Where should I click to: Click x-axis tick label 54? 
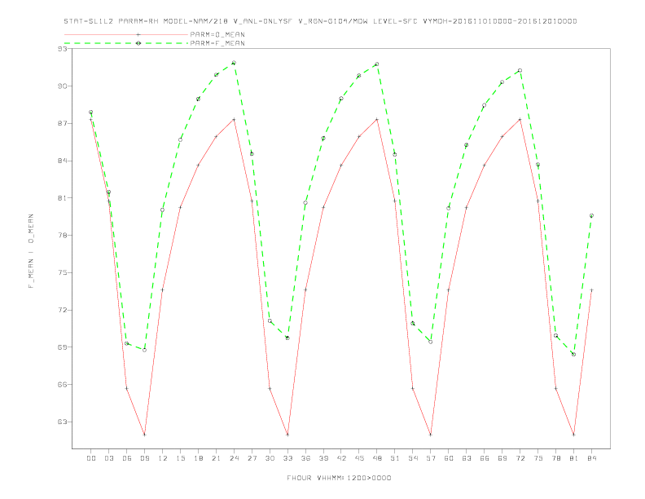413,458
